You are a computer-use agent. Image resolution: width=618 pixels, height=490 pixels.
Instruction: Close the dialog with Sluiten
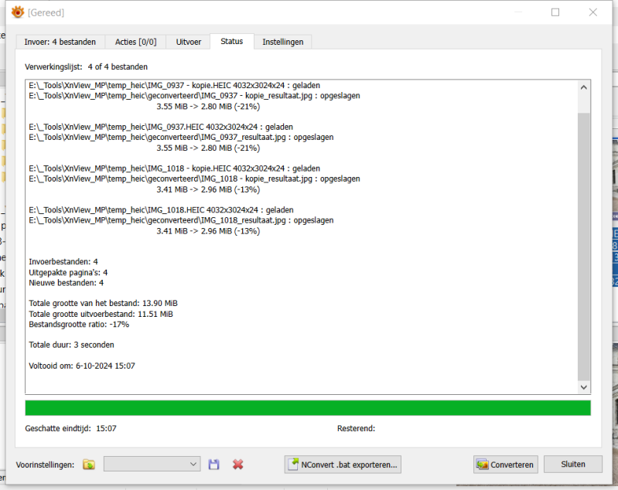click(x=573, y=464)
